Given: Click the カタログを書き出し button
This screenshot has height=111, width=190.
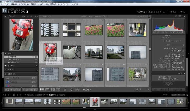Looking at the screenshot, I should 30,90.
